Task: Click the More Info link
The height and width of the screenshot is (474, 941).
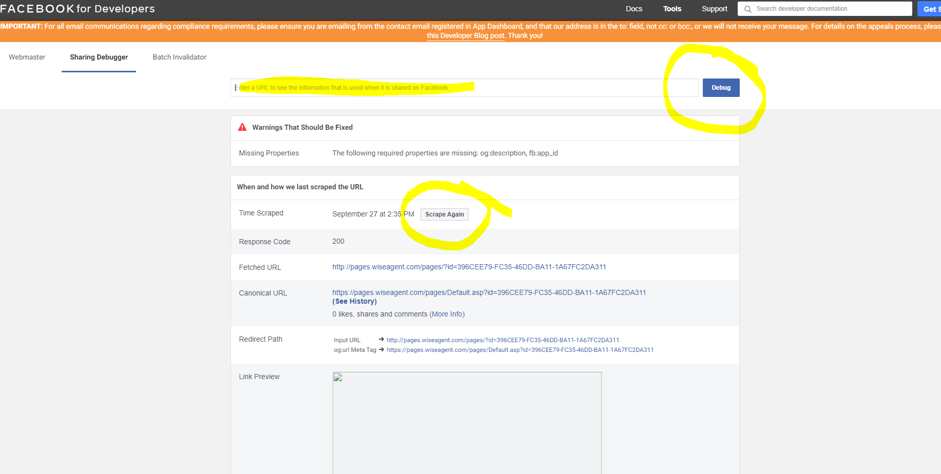Action: (447, 314)
